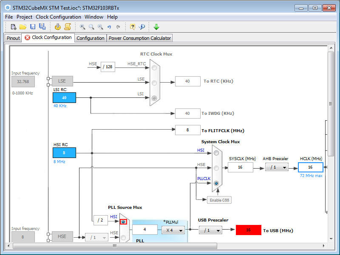Save the project with the floppy disk icon

pos(33,27)
